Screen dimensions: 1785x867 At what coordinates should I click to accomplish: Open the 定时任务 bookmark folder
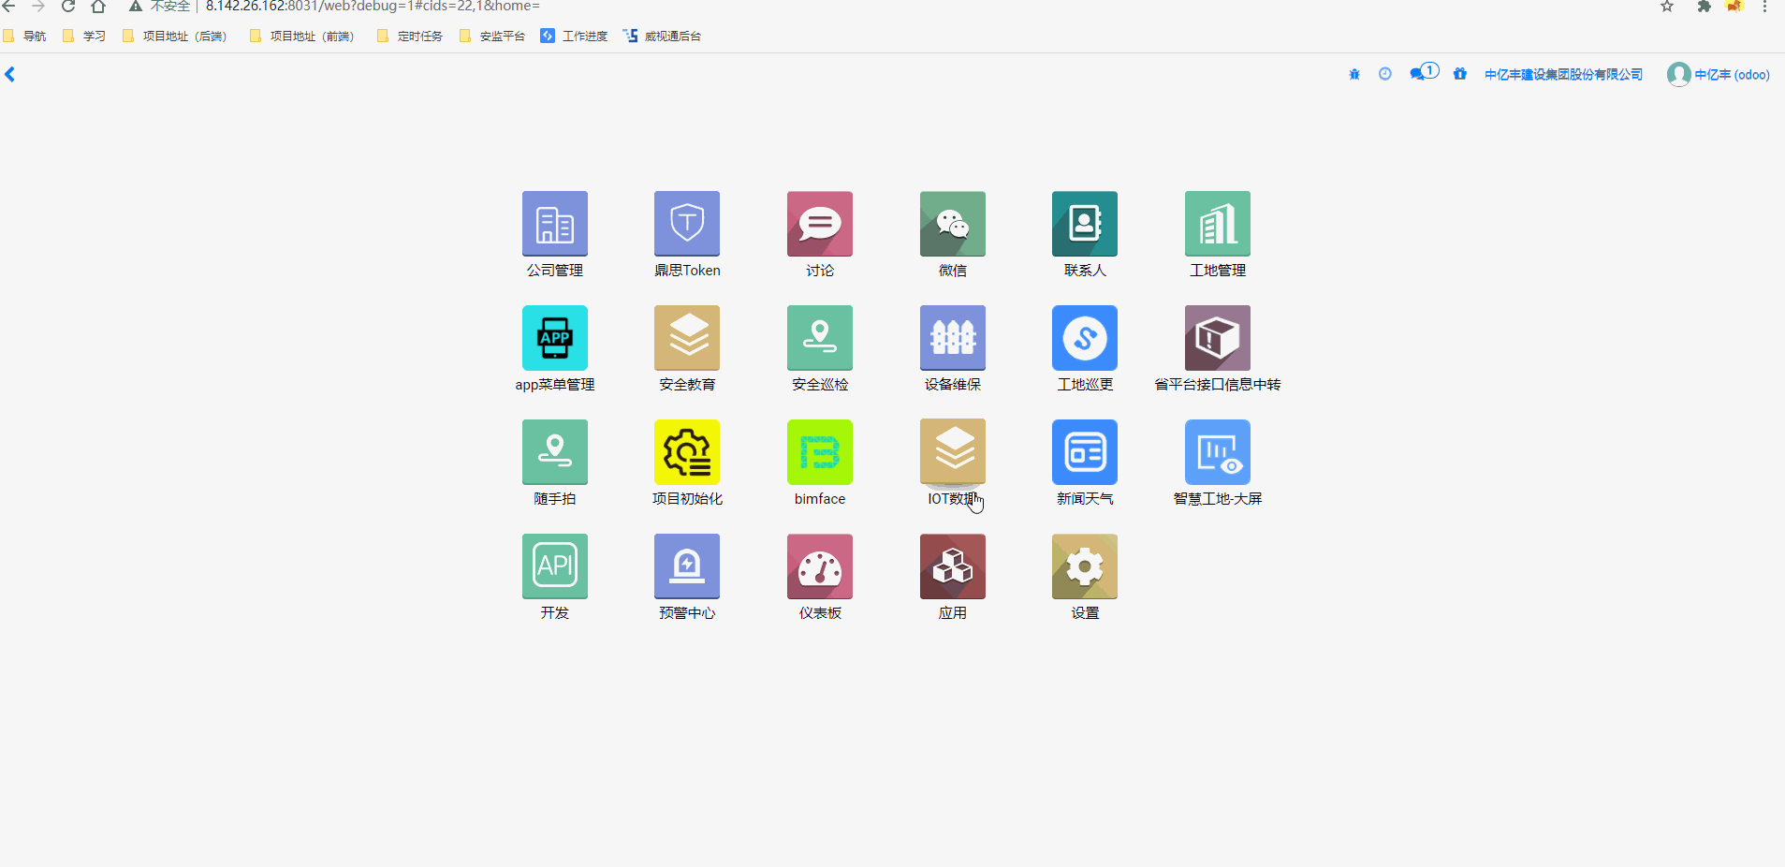coord(410,37)
